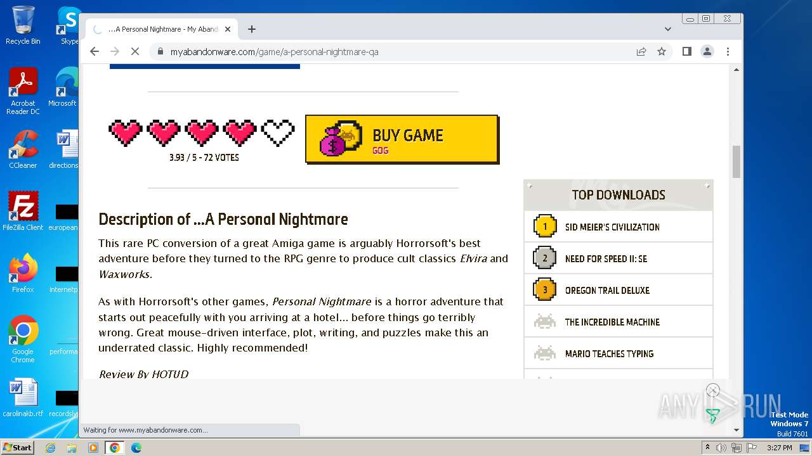Rate the game one heart
812x456 pixels.
coord(126,133)
